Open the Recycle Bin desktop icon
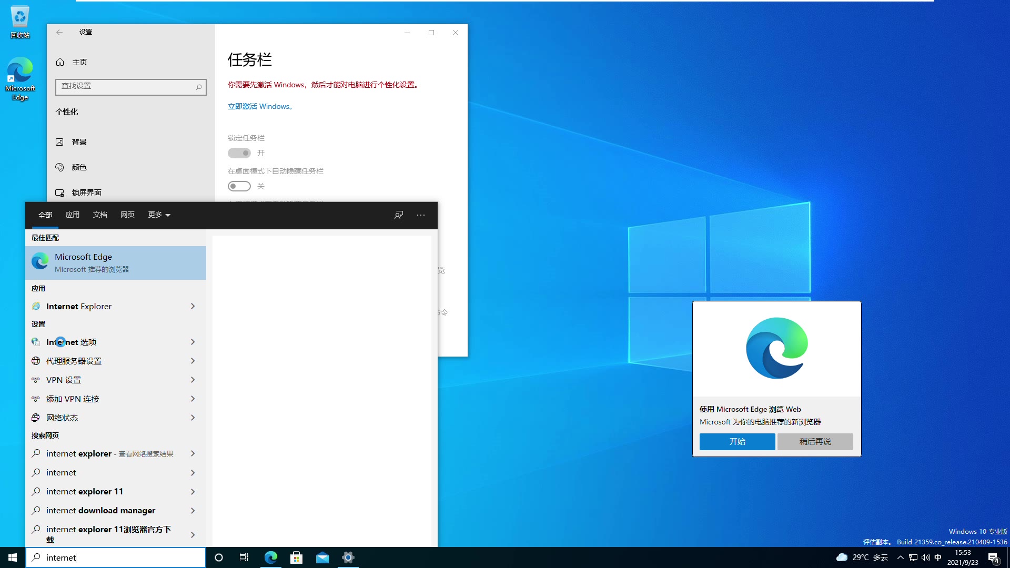Screen dimensions: 1010x568 click(x=20, y=22)
